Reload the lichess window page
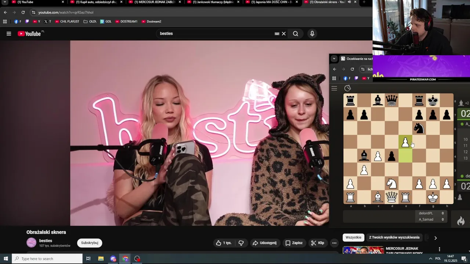This screenshot has width=470, height=264. (352, 69)
